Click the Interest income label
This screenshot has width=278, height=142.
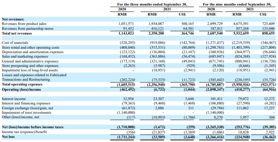click(14, 99)
